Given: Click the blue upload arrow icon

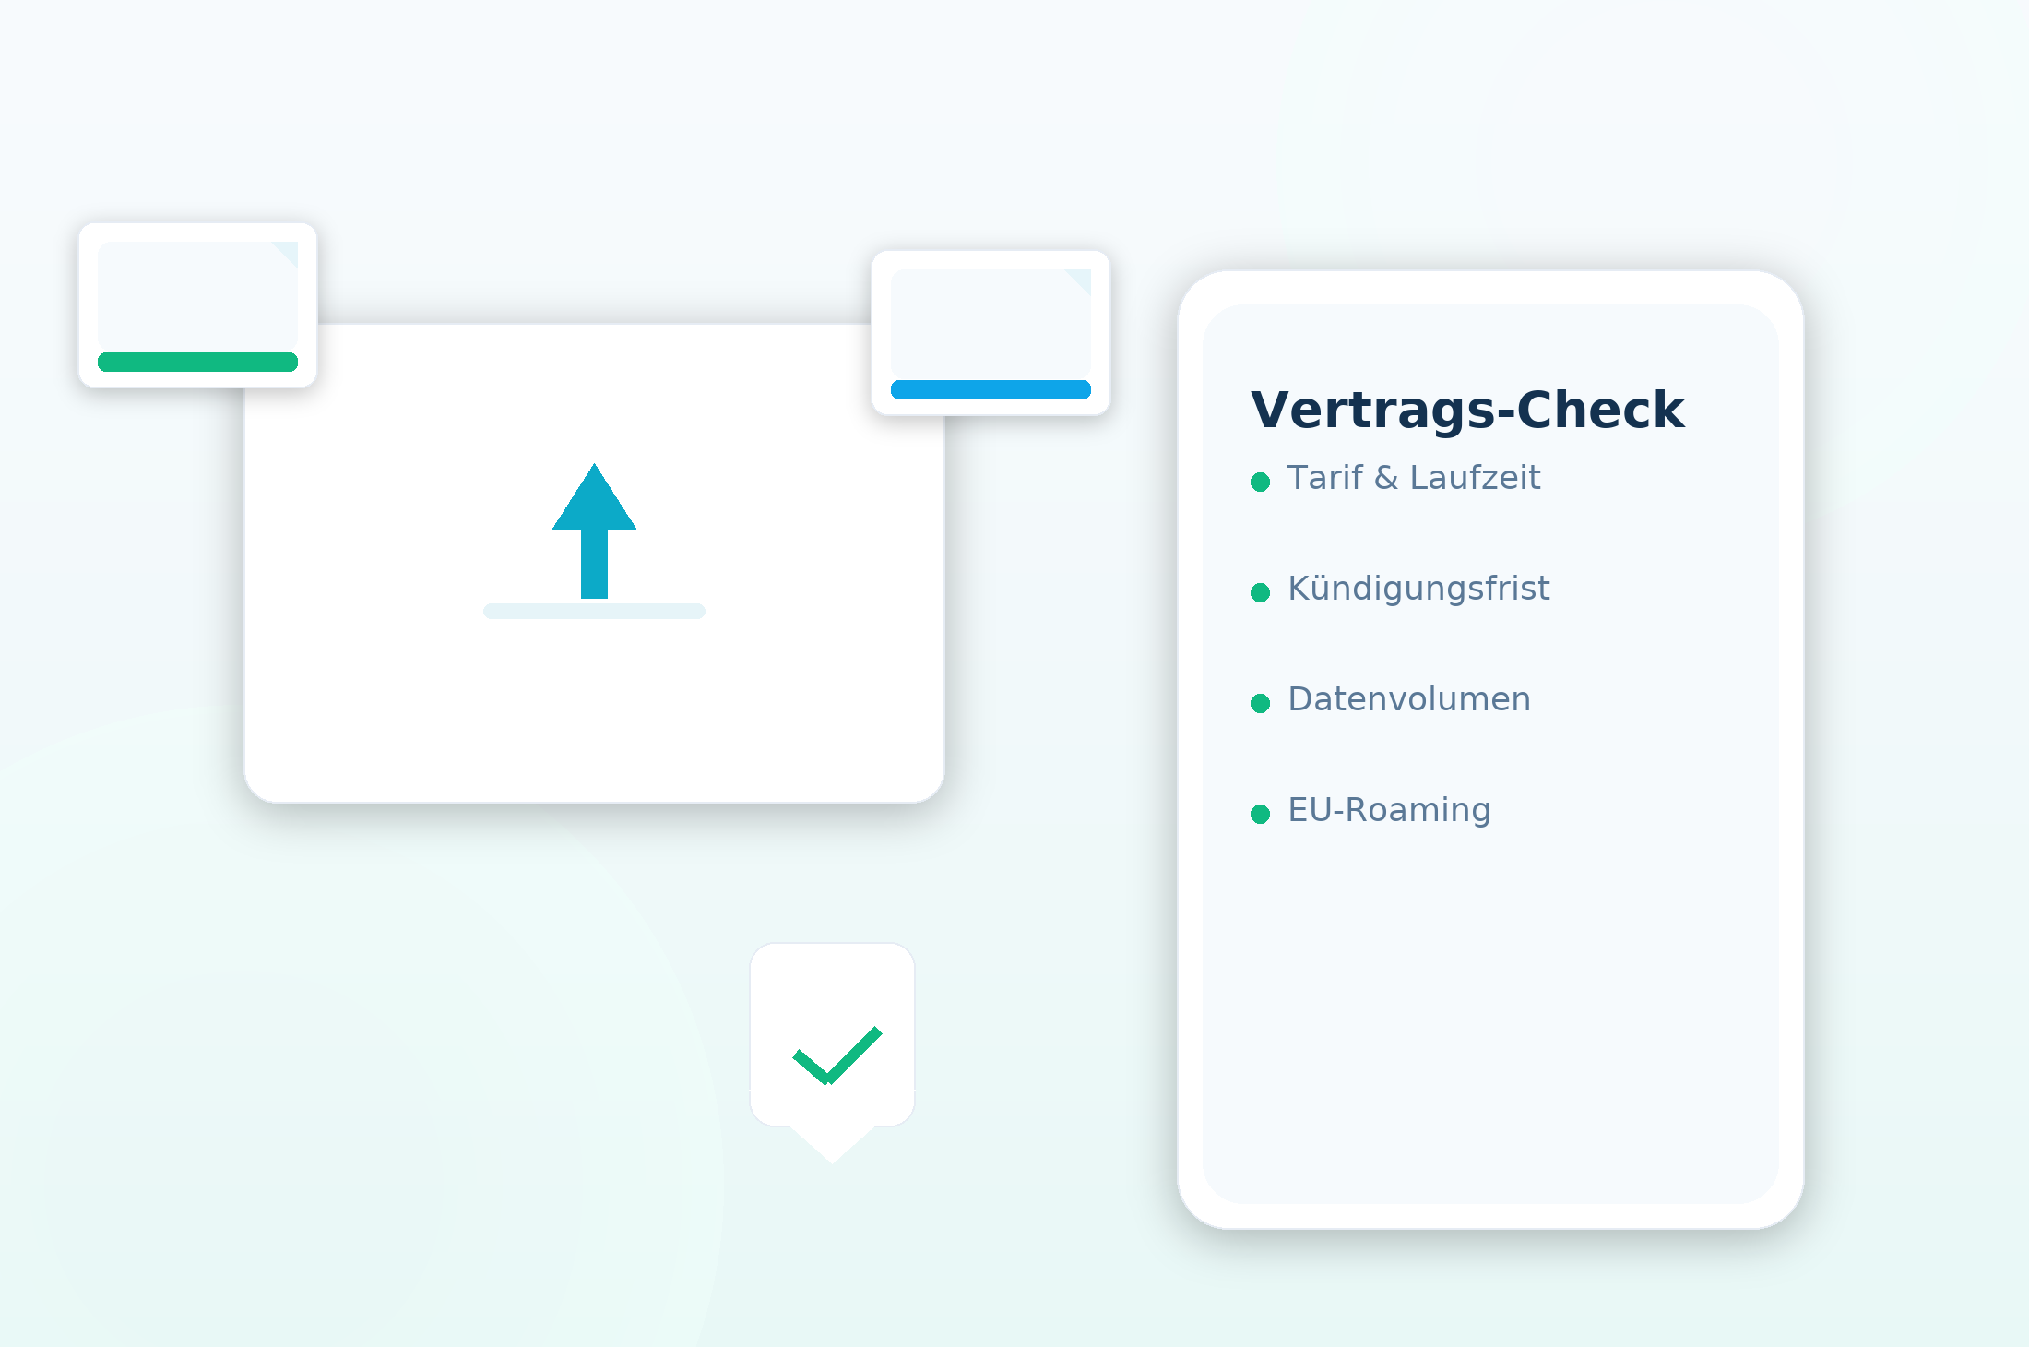Looking at the screenshot, I should [594, 531].
